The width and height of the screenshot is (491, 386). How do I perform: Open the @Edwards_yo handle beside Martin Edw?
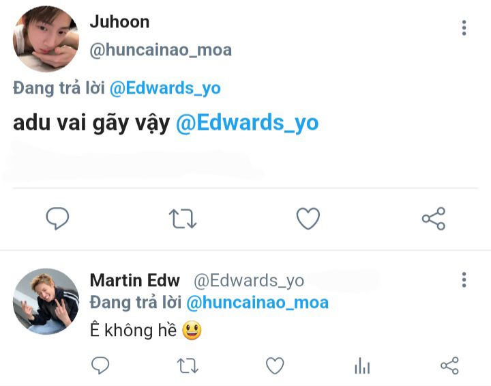click(x=249, y=281)
